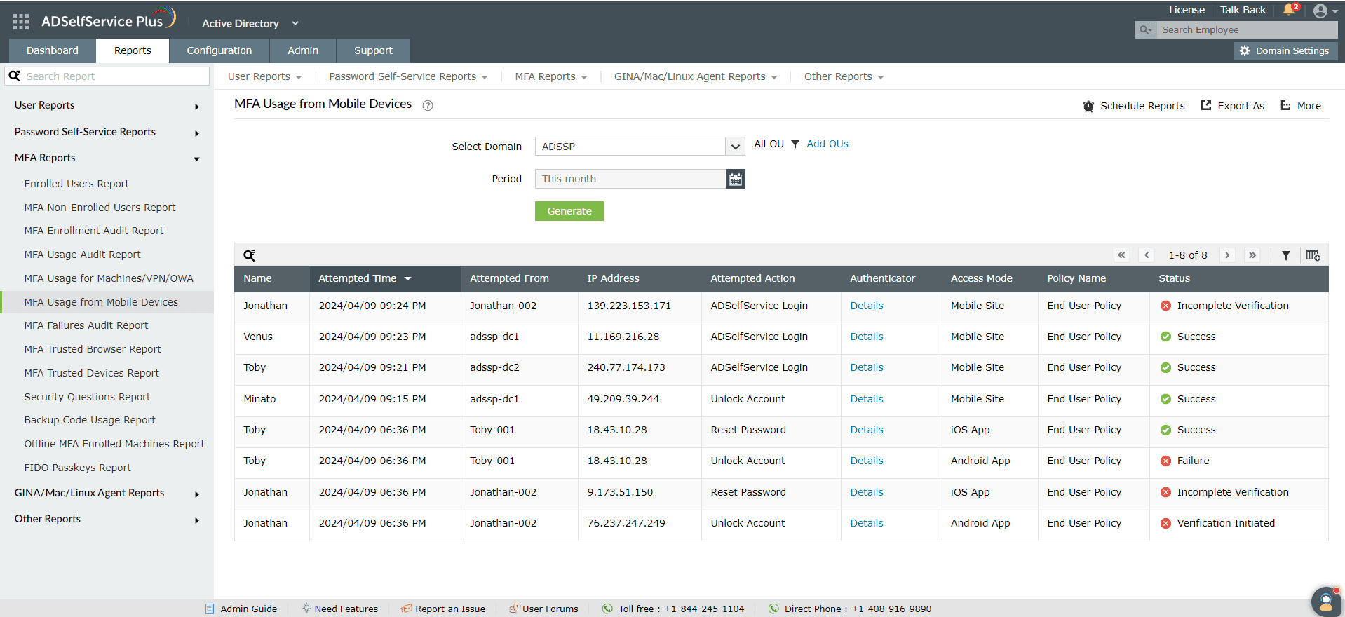Open the Active Directory dropdown
Screen dimensions: 1345x617
250,23
